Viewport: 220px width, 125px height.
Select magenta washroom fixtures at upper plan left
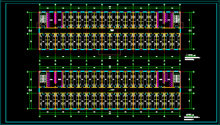(x=49, y=19)
